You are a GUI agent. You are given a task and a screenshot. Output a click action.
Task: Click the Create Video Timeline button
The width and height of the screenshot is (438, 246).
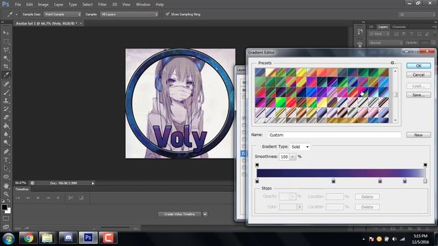(179, 214)
